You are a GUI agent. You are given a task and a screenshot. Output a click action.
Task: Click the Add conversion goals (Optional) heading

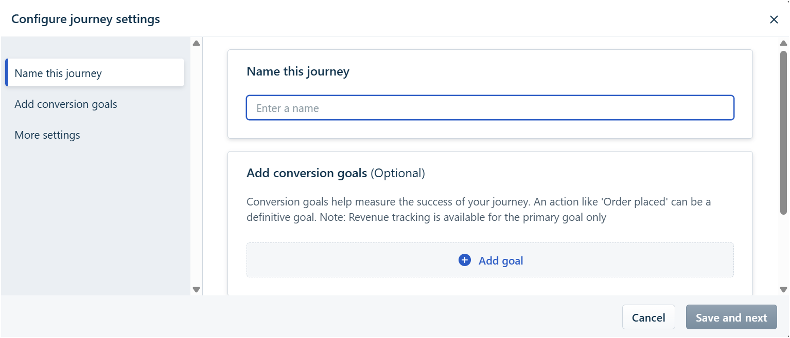tap(336, 173)
